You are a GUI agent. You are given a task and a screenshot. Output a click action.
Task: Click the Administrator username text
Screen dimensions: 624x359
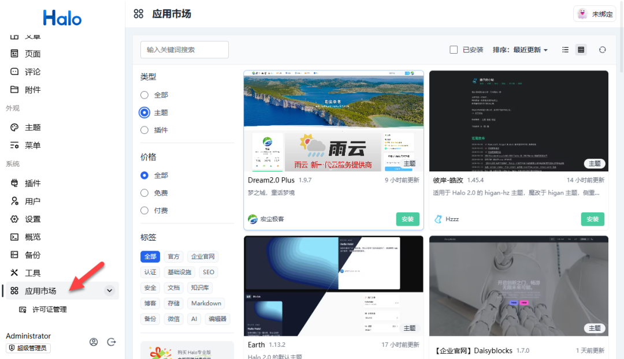click(28, 336)
